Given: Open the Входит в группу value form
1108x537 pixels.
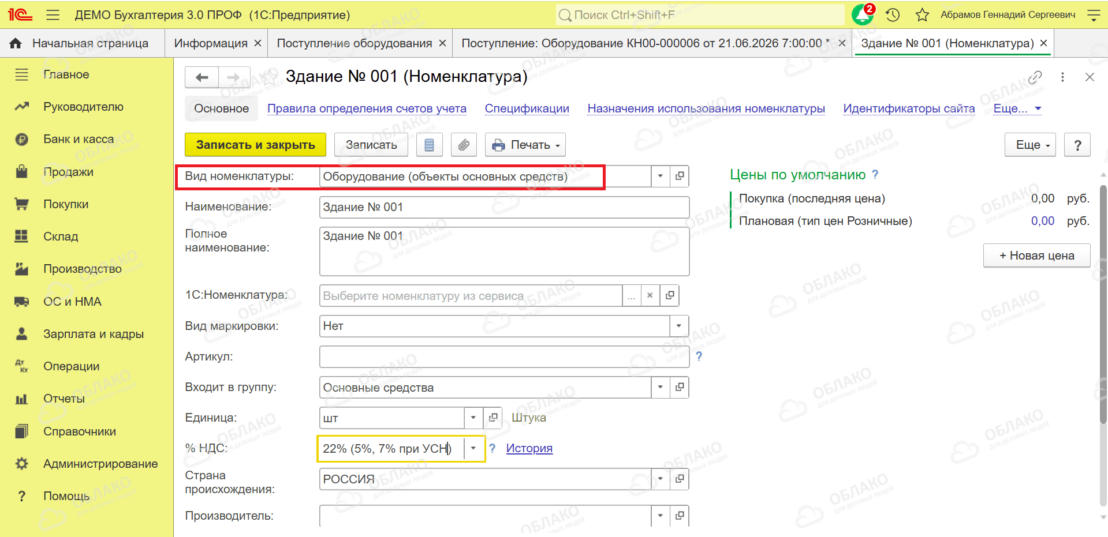Looking at the screenshot, I should (x=680, y=387).
